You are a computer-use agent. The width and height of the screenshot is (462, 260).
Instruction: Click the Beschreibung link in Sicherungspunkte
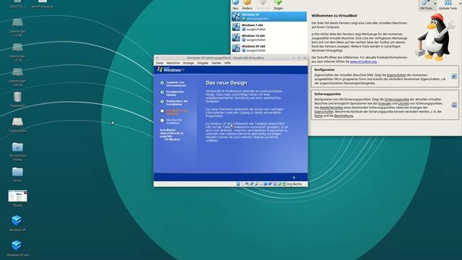click(x=344, y=116)
